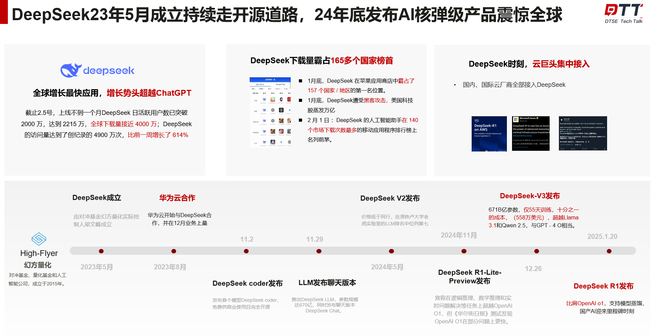Click the '2023年5月' date label
The image size is (656, 336).
(x=97, y=267)
